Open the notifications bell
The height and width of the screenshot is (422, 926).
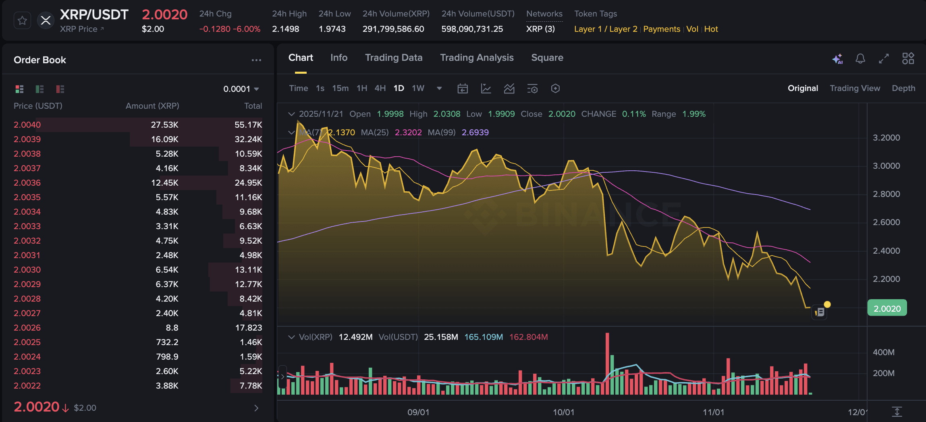click(861, 58)
